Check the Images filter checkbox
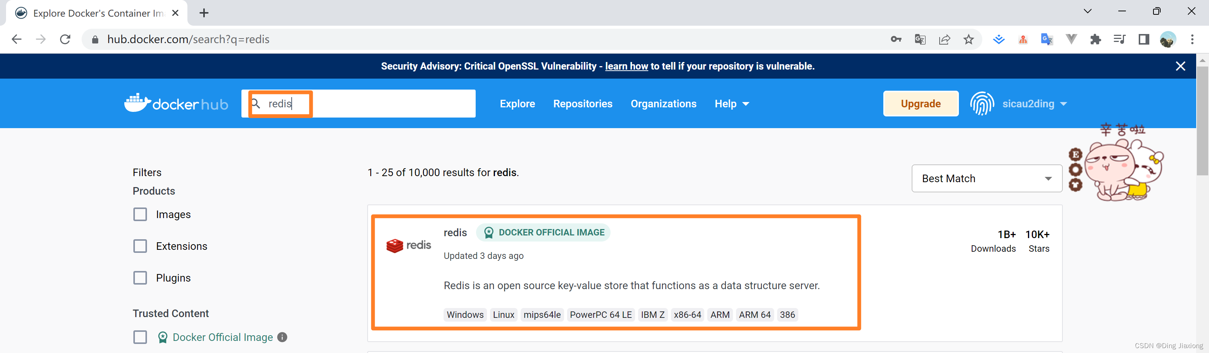The width and height of the screenshot is (1209, 353). pos(140,215)
